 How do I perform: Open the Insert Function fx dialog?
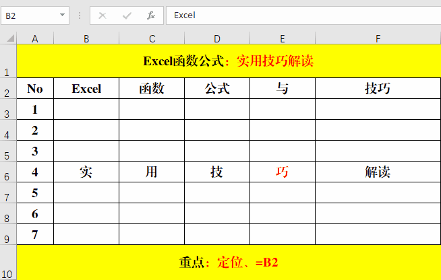point(151,15)
